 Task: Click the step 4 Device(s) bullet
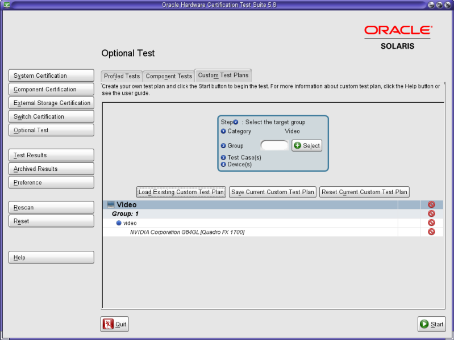pyautogui.click(x=223, y=165)
